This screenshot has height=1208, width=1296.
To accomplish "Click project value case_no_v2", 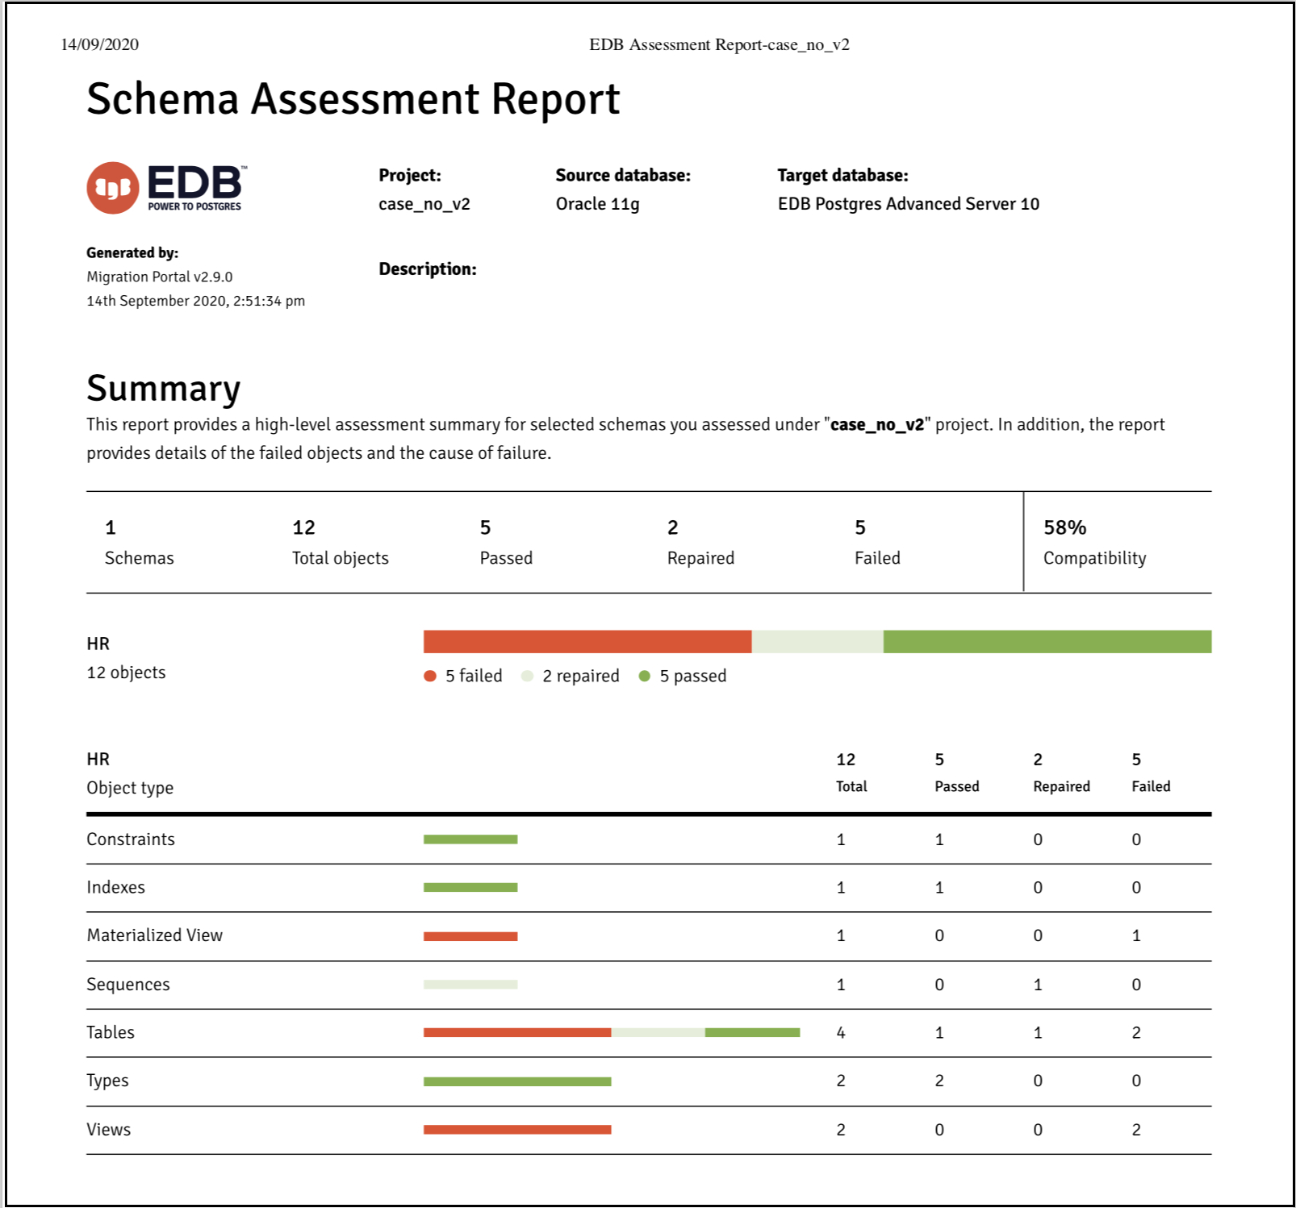I will tap(424, 204).
